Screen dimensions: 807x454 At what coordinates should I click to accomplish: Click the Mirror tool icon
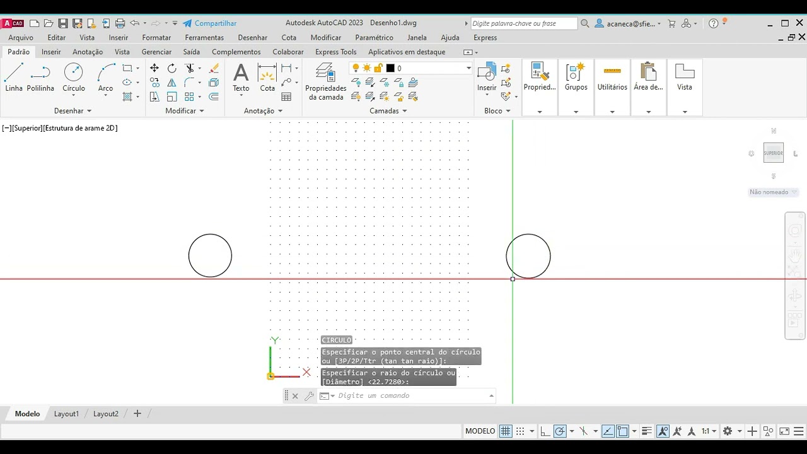coord(172,83)
